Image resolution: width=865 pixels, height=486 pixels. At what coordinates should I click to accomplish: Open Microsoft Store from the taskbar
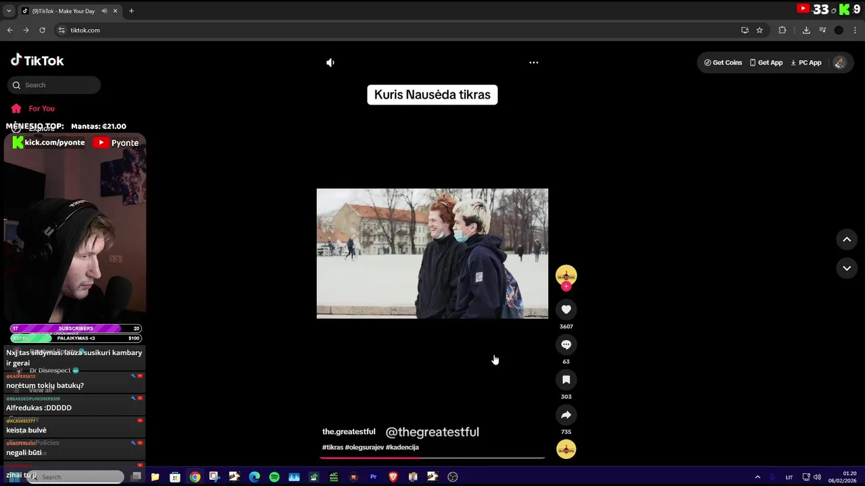pos(175,477)
